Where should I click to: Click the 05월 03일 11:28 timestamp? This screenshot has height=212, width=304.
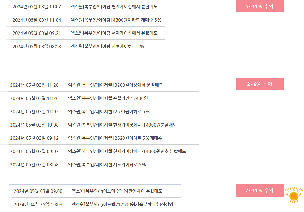34,85
